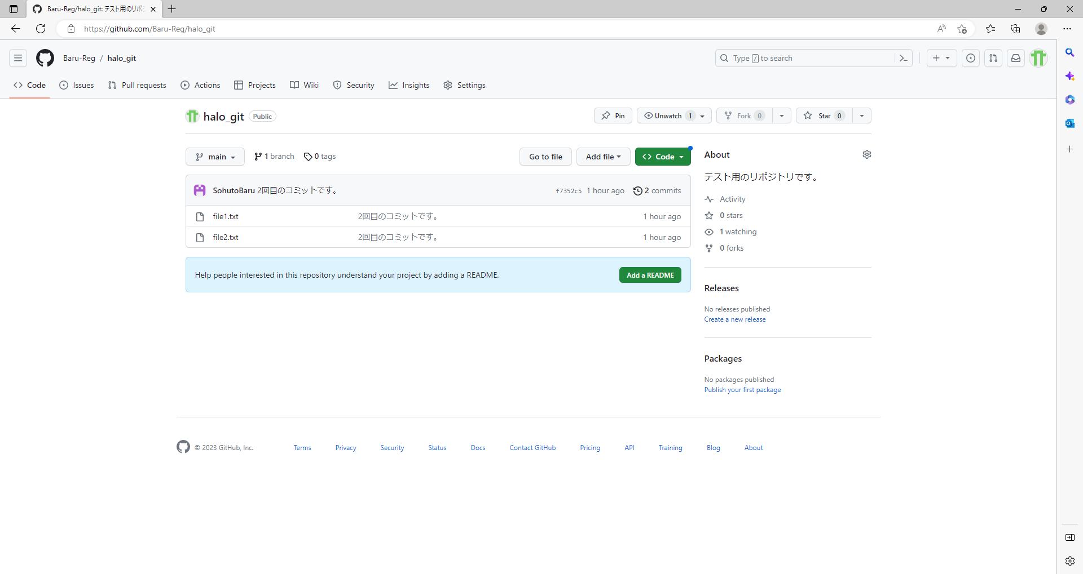Viewport: 1083px width, 574px height.
Task: Open the Read aloud icon in address bar
Action: (941, 29)
